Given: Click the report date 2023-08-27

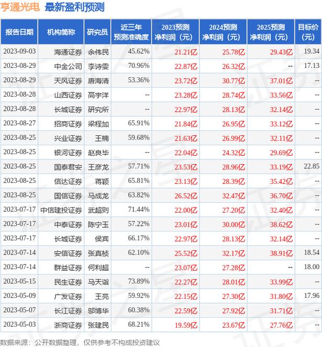Looking at the screenshot, I should tap(19, 123).
